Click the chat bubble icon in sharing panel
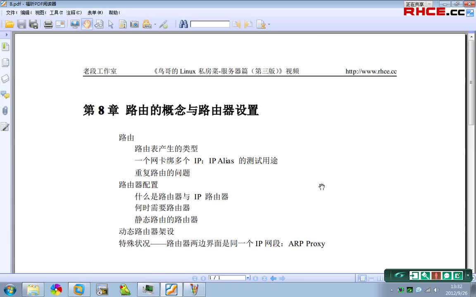The width and height of the screenshot is (476, 297). click(447, 276)
